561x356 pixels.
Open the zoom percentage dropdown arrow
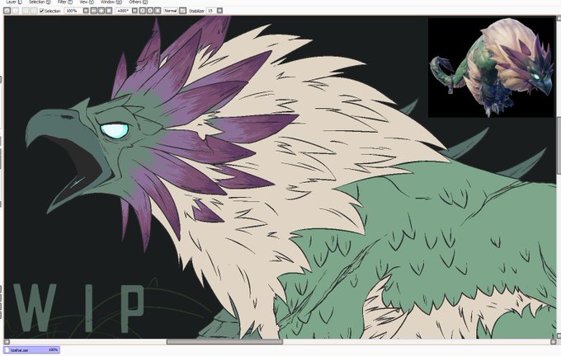[x=86, y=11]
